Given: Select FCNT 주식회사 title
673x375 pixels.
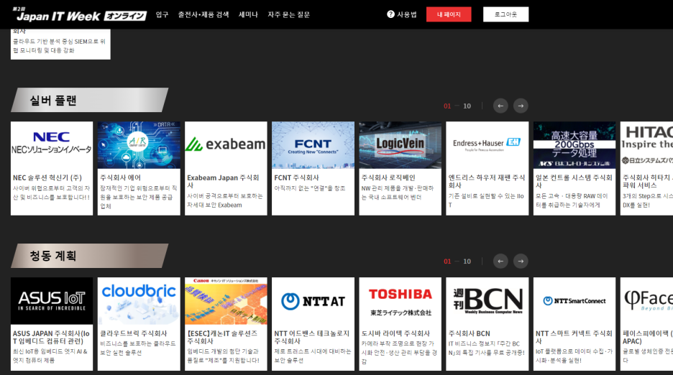Looking at the screenshot, I should pyautogui.click(x=296, y=177).
